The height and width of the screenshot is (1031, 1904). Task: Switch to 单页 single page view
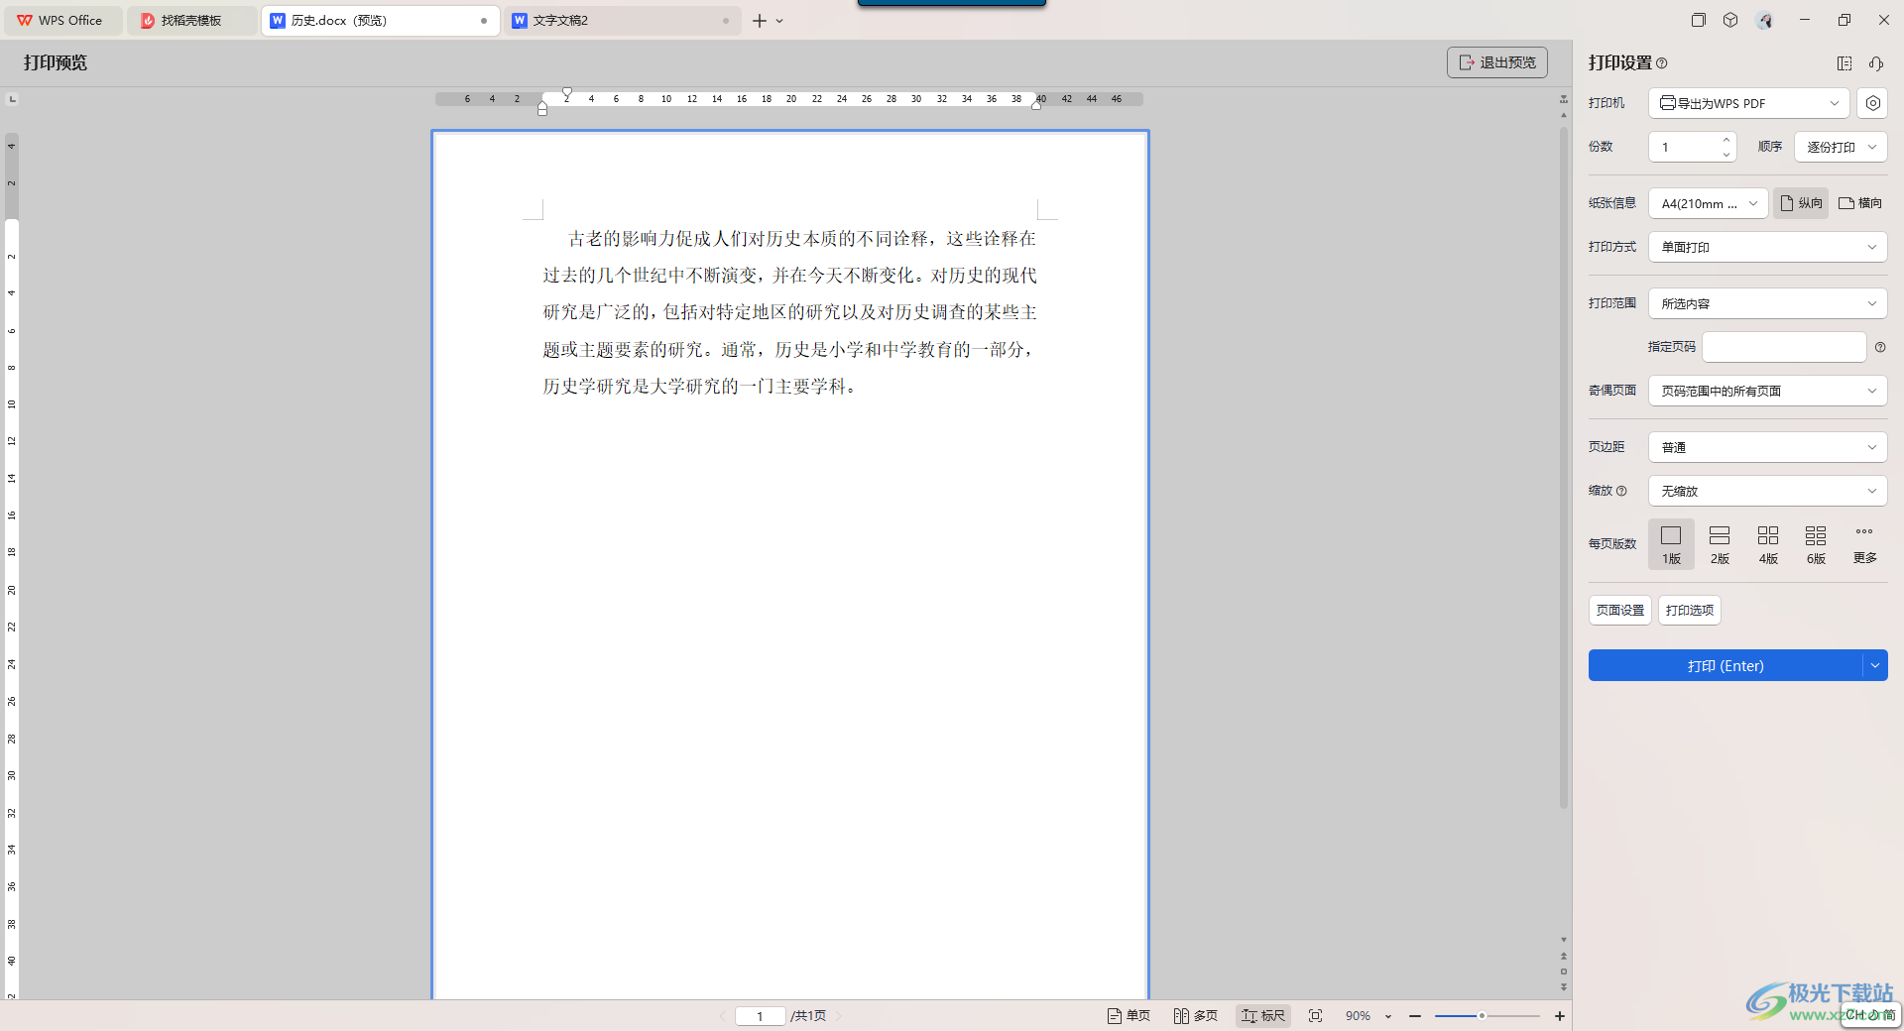click(x=1129, y=1016)
